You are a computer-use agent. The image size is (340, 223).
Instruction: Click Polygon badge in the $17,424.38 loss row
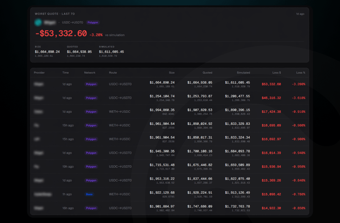tap(91, 112)
